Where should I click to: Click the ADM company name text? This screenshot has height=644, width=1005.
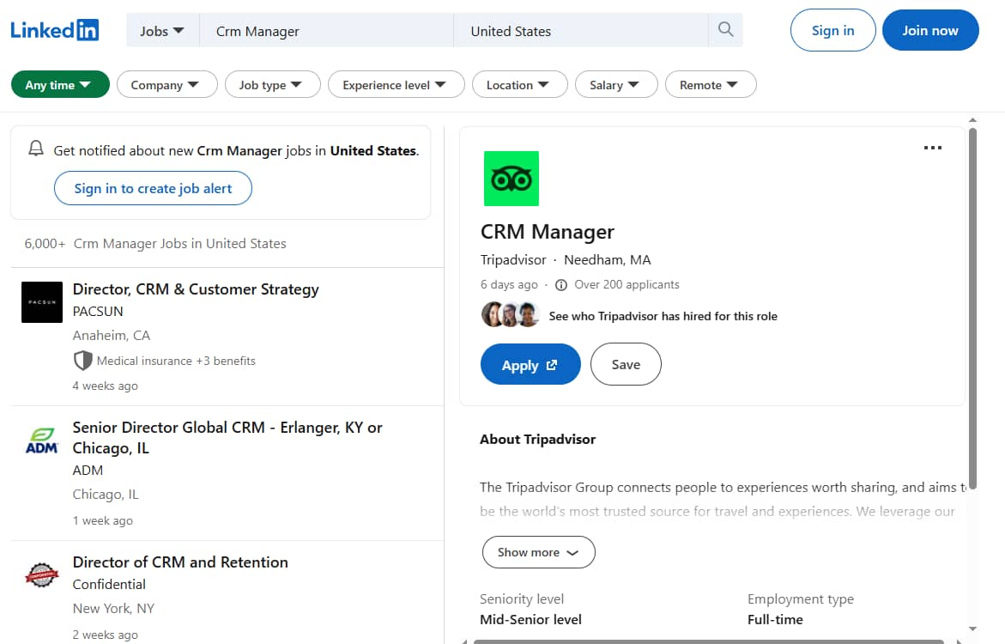tap(88, 471)
